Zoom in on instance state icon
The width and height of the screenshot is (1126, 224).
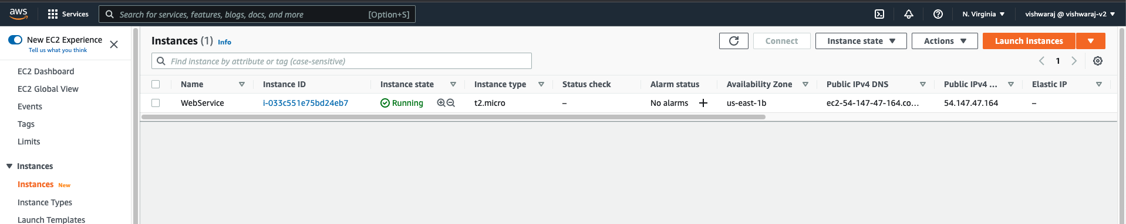[x=441, y=103]
